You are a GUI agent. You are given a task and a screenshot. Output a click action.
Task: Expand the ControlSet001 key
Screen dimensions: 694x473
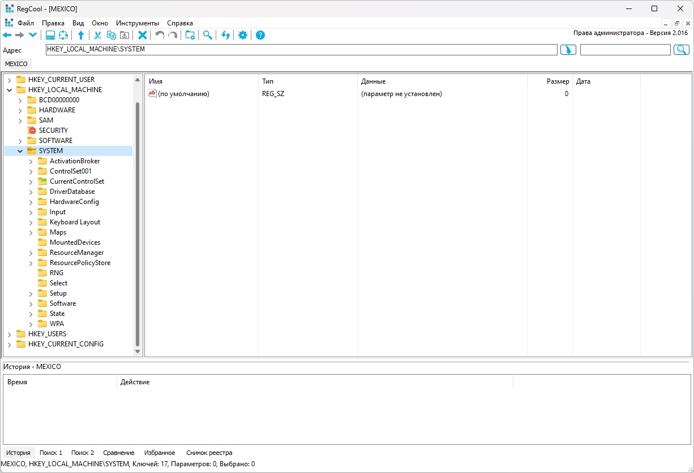[31, 171]
